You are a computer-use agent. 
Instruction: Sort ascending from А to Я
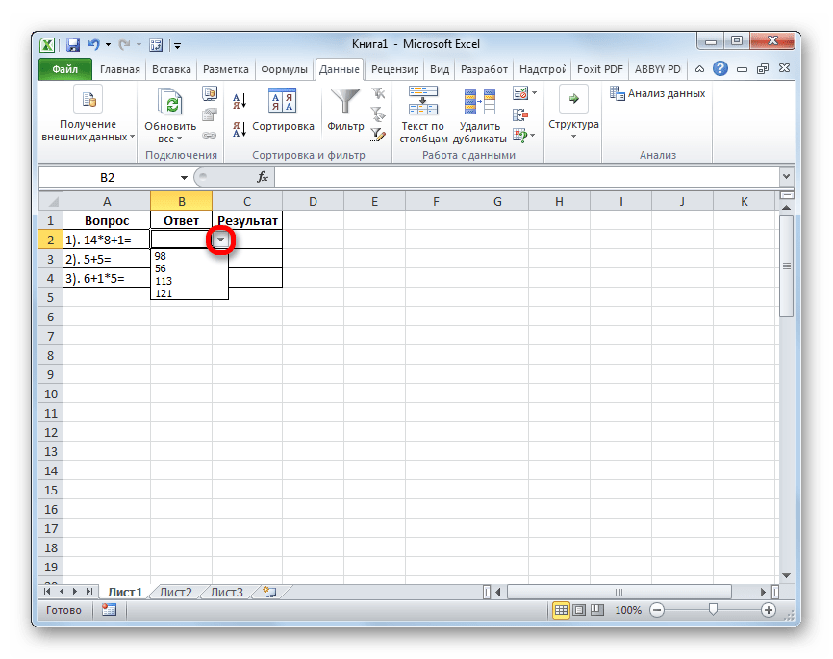pos(240,100)
